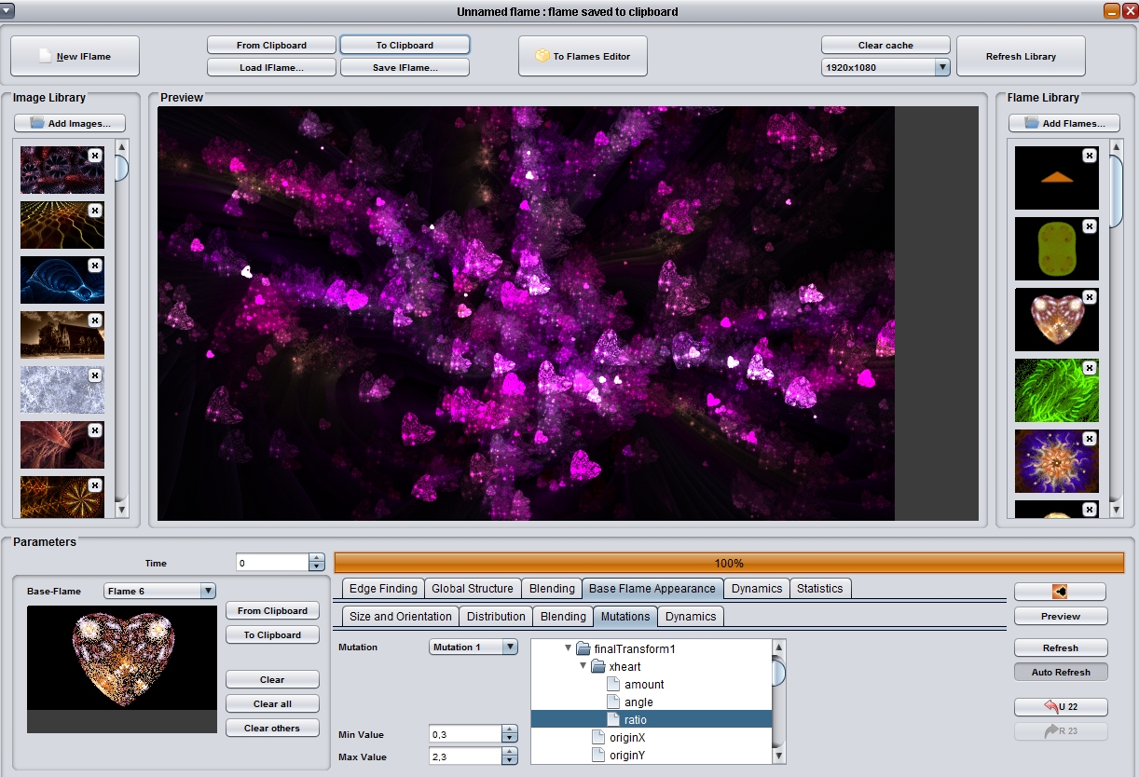Remove the heart flame from Flame Library

pos(1090,297)
